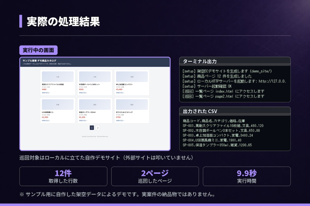Click the ¥1,980 price

click(x=45, y=117)
